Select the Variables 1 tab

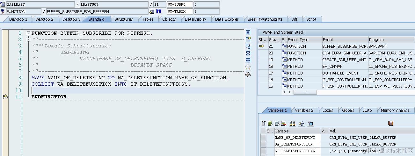277,110
